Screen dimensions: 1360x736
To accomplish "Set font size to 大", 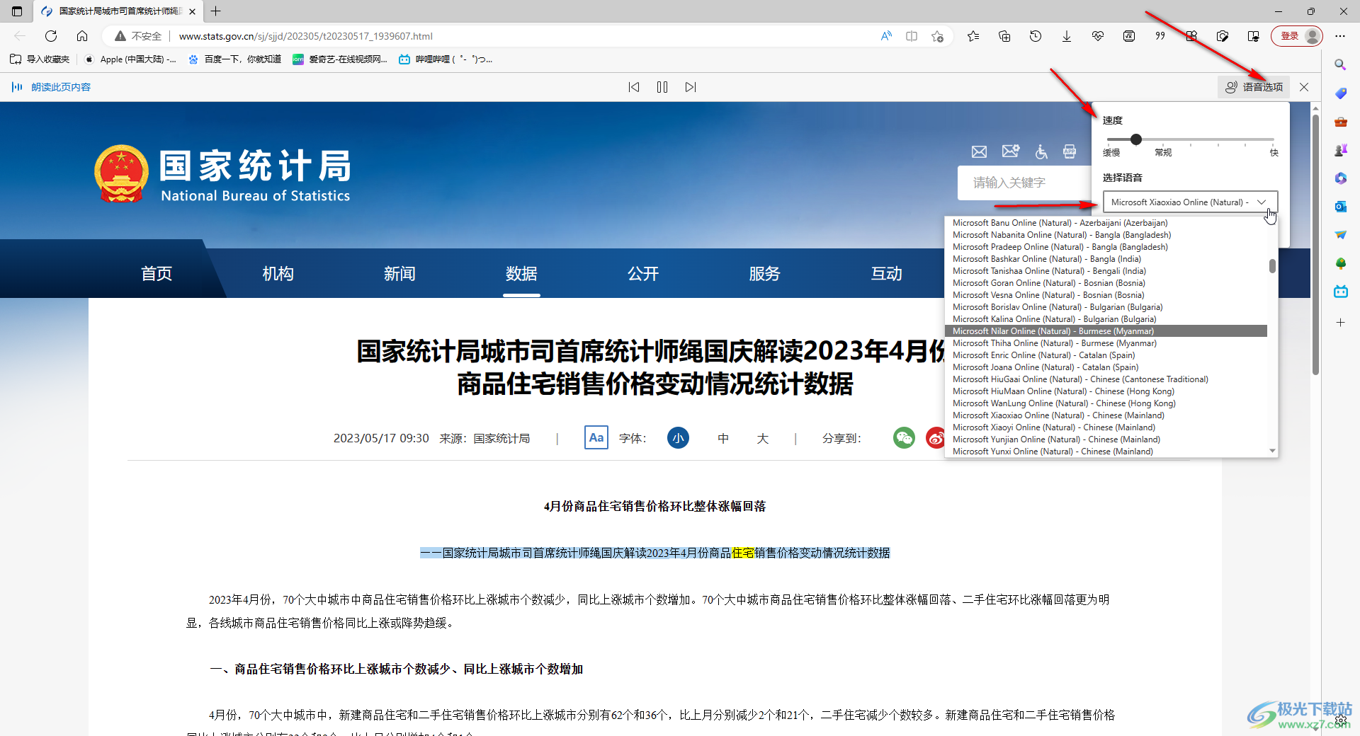I will [763, 438].
